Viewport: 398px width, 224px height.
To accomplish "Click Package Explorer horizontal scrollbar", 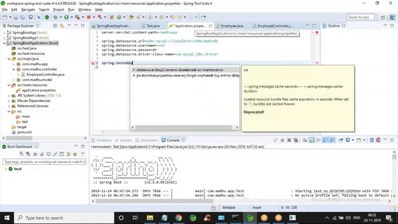I will 19,138.
